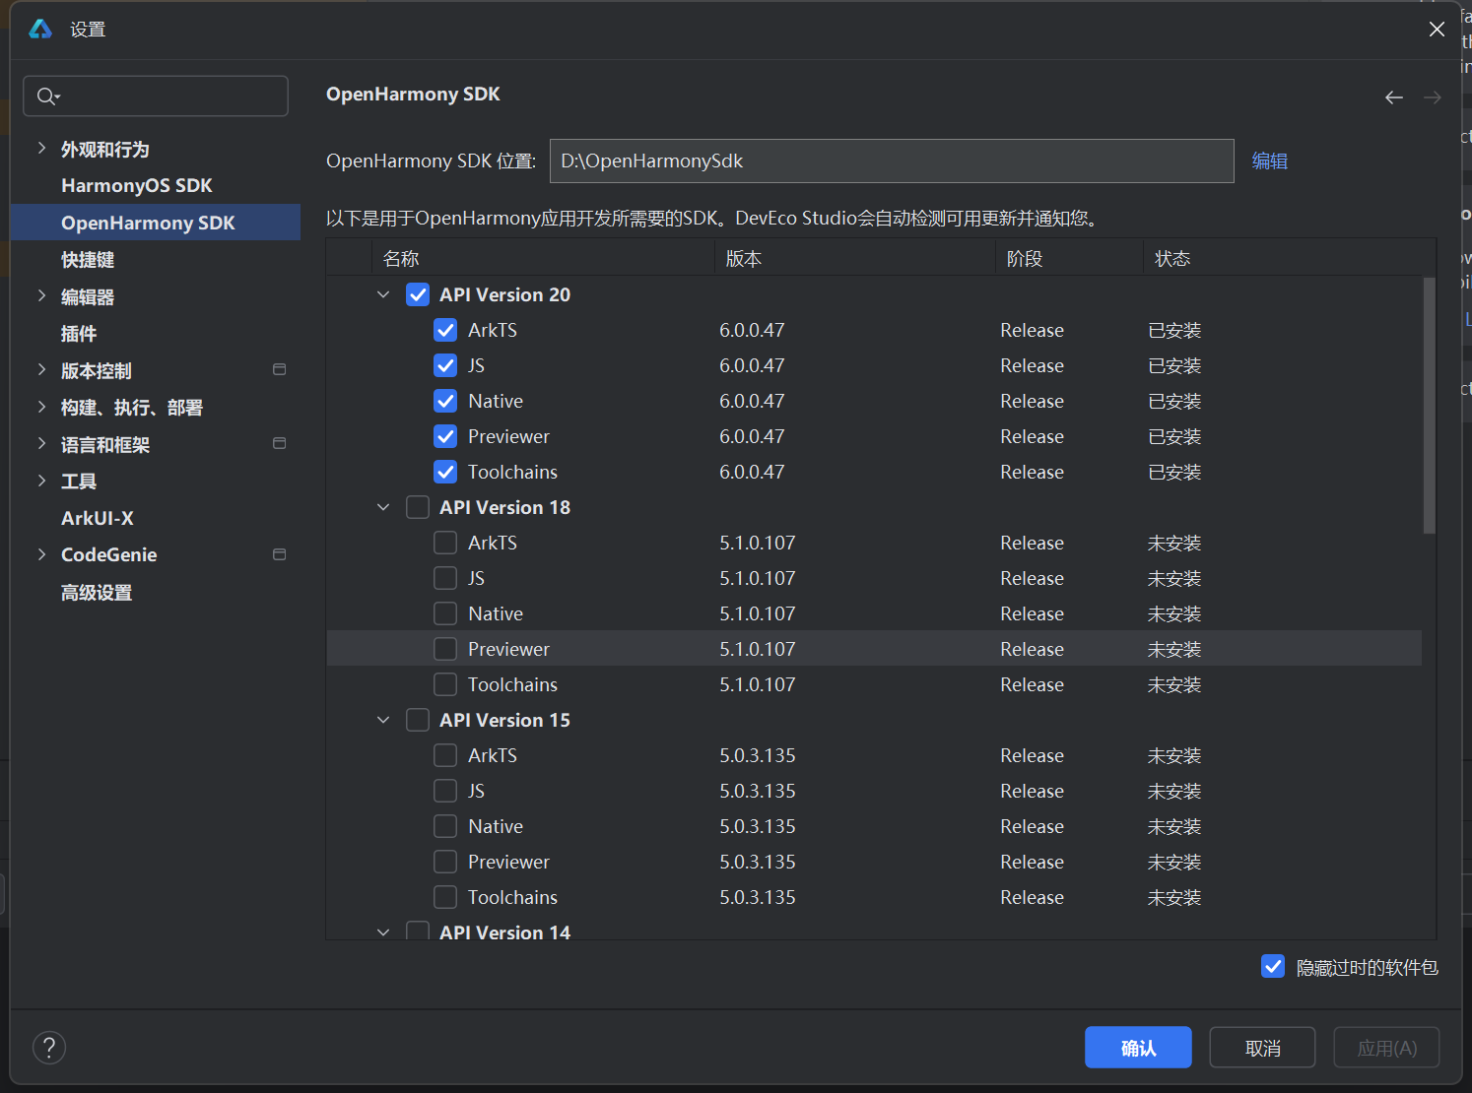Confirm settings with 确认 button
Image resolution: width=1472 pixels, height=1093 pixels.
tap(1138, 1048)
